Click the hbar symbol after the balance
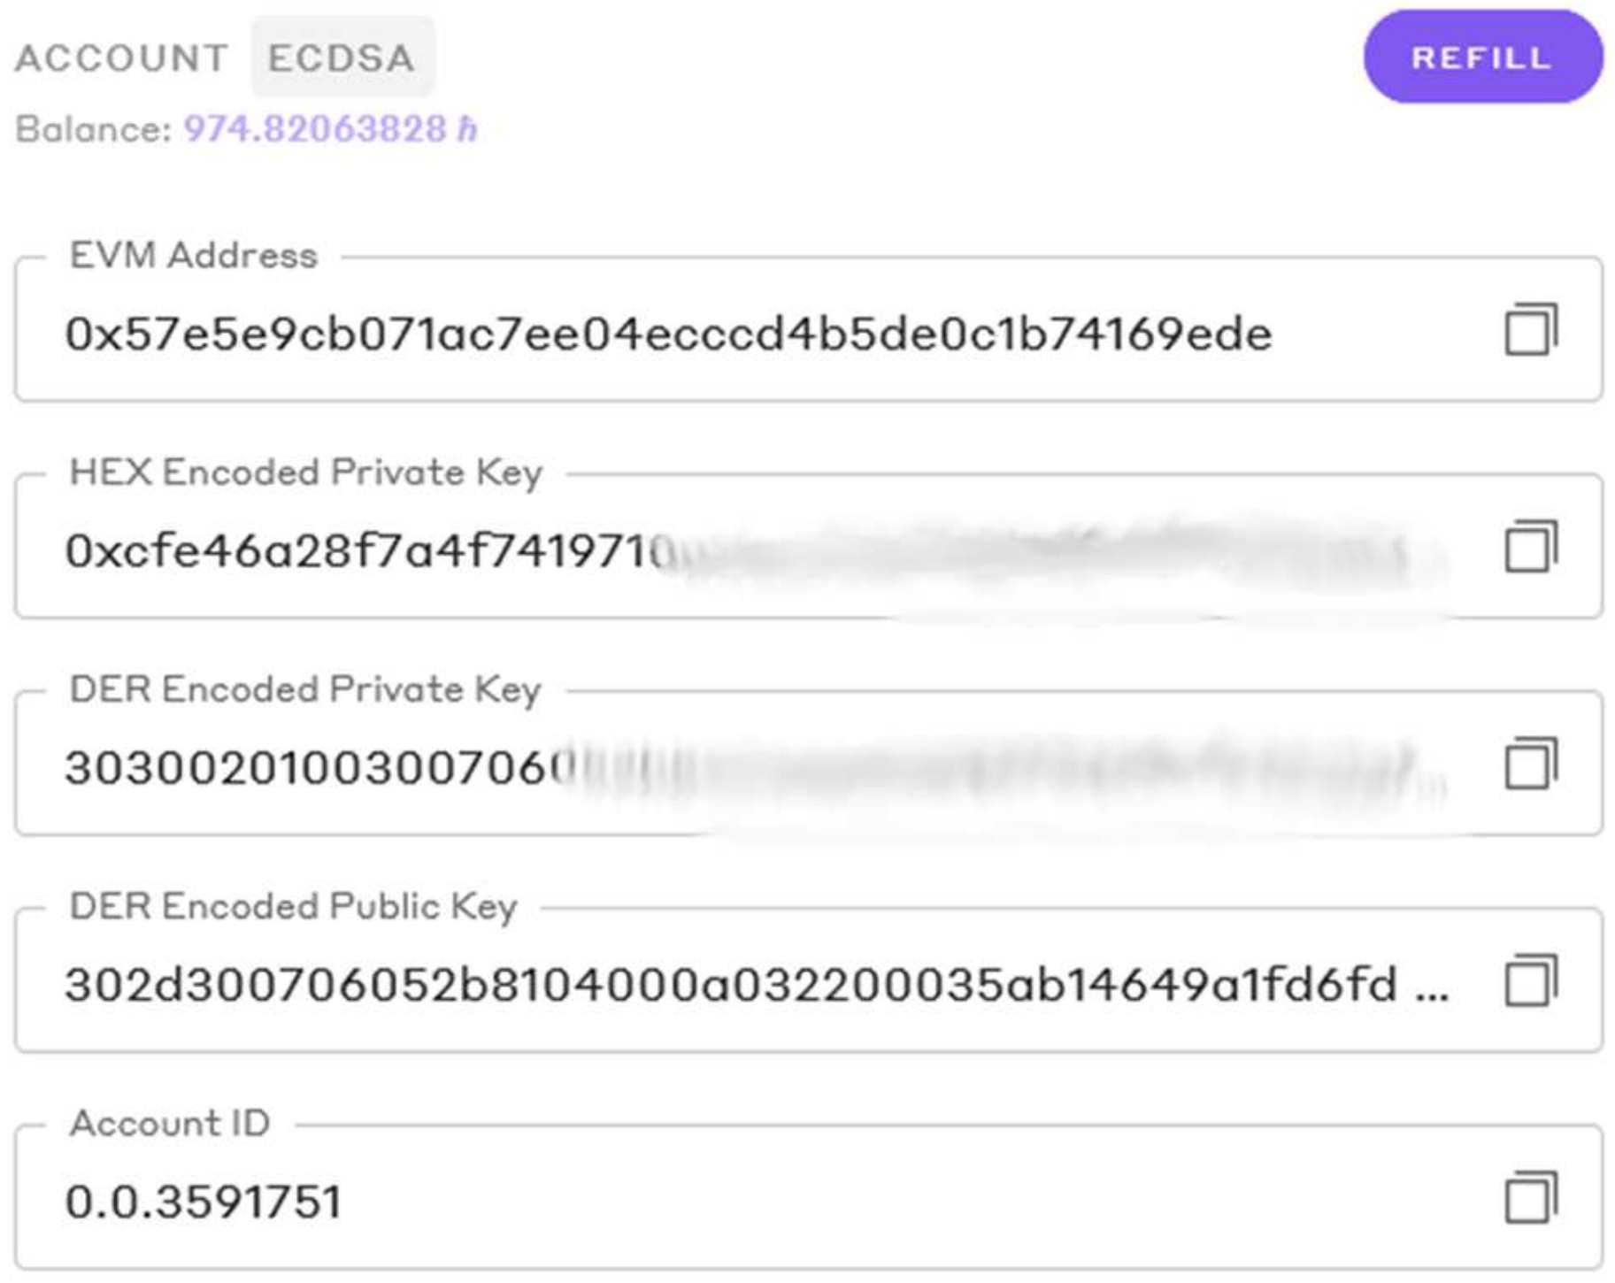The image size is (1615, 1283). (x=467, y=129)
